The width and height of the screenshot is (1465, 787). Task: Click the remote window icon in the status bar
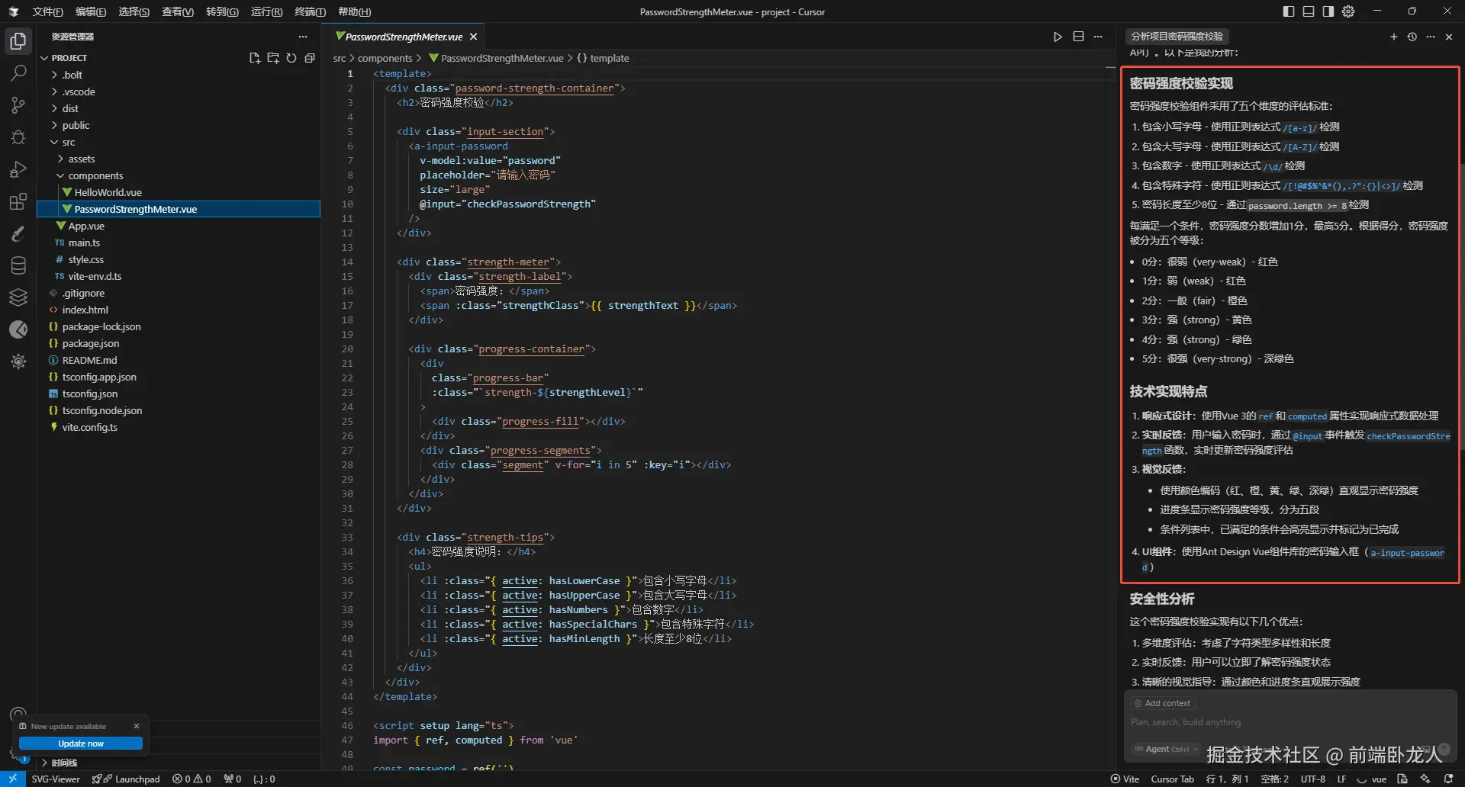[13, 779]
